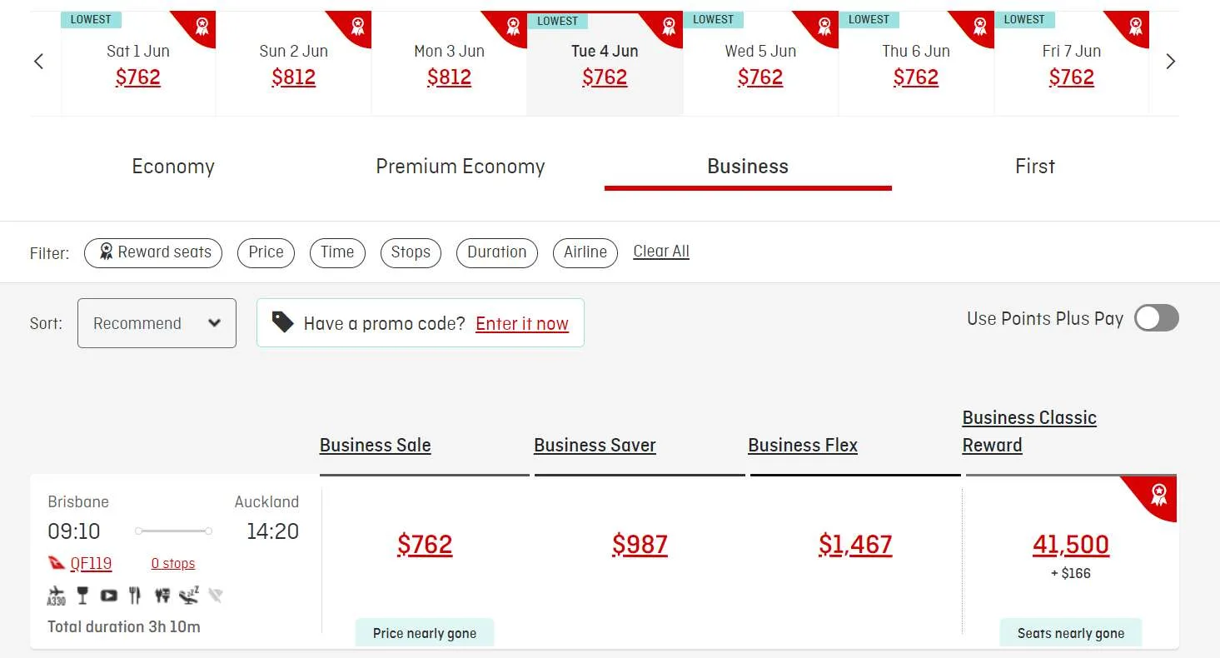
Task: Click the promo code tag icon
Action: pyautogui.click(x=283, y=323)
